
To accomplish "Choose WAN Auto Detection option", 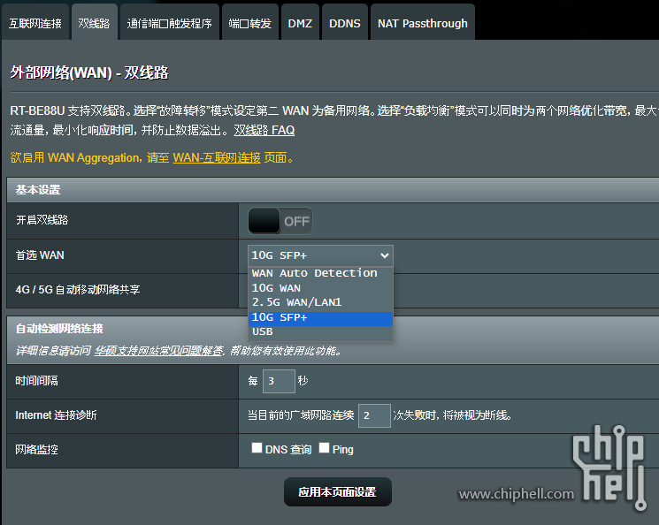I will point(320,273).
